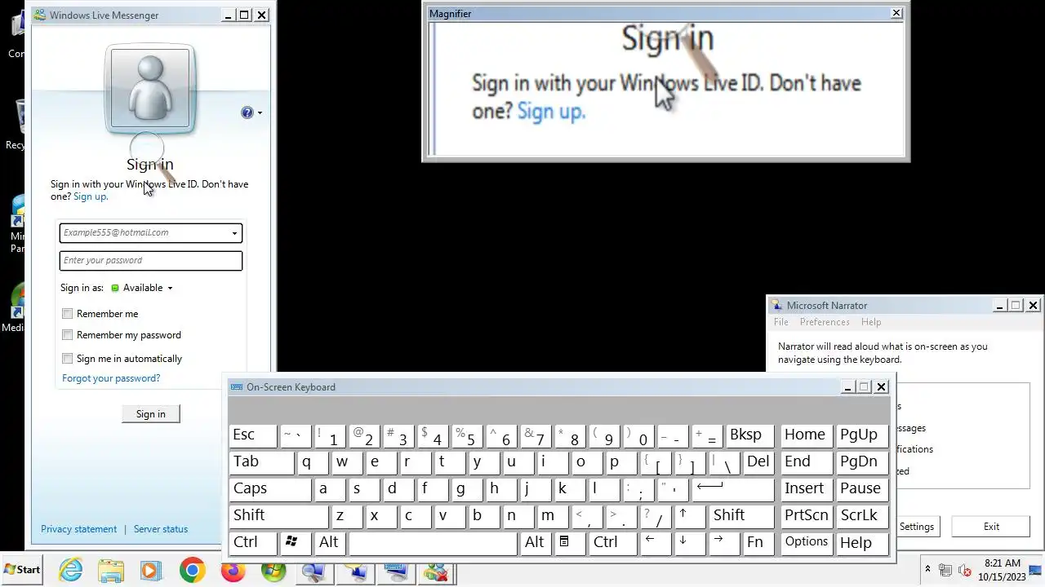The image size is (1045, 587).
Task: Click the PrtScn key on On-Screen Keyboard
Action: coord(807,515)
